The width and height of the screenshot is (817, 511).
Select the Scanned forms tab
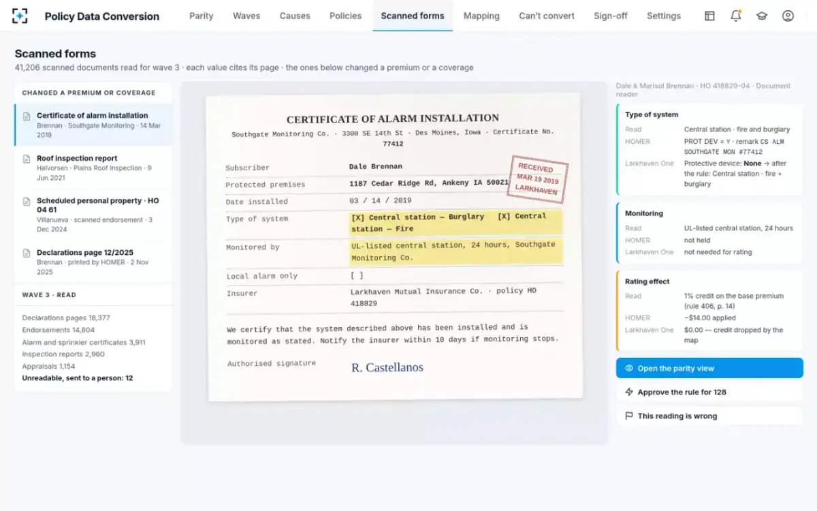pos(413,16)
